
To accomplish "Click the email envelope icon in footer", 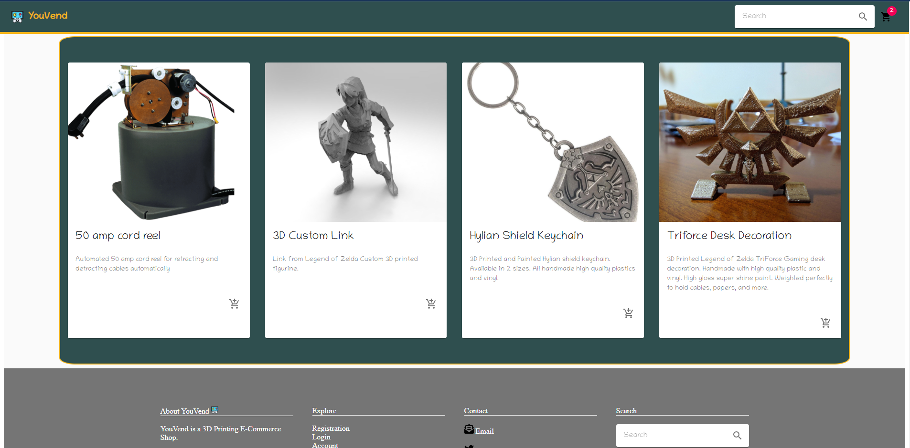I will (469, 429).
